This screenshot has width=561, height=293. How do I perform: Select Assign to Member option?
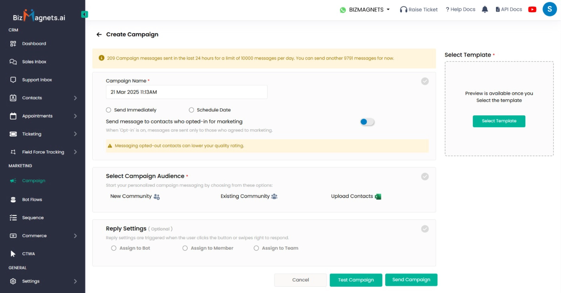click(x=185, y=248)
